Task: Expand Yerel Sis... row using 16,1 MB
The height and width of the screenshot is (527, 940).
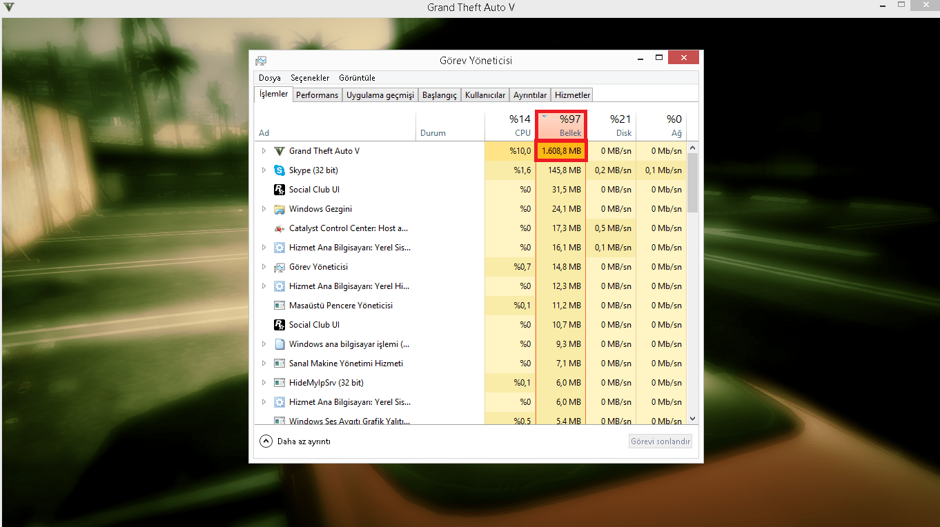Action: [x=264, y=248]
